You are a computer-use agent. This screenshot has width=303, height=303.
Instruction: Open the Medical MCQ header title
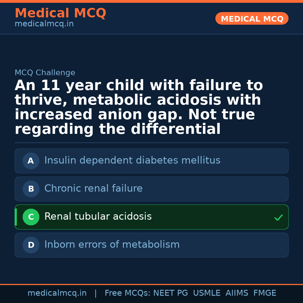[x=60, y=13]
